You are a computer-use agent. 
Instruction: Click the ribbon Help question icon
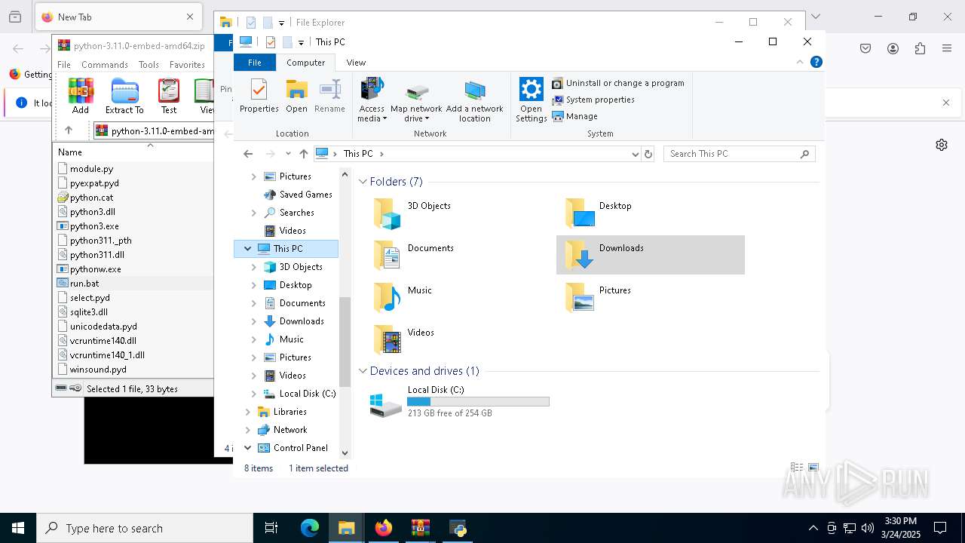816,63
